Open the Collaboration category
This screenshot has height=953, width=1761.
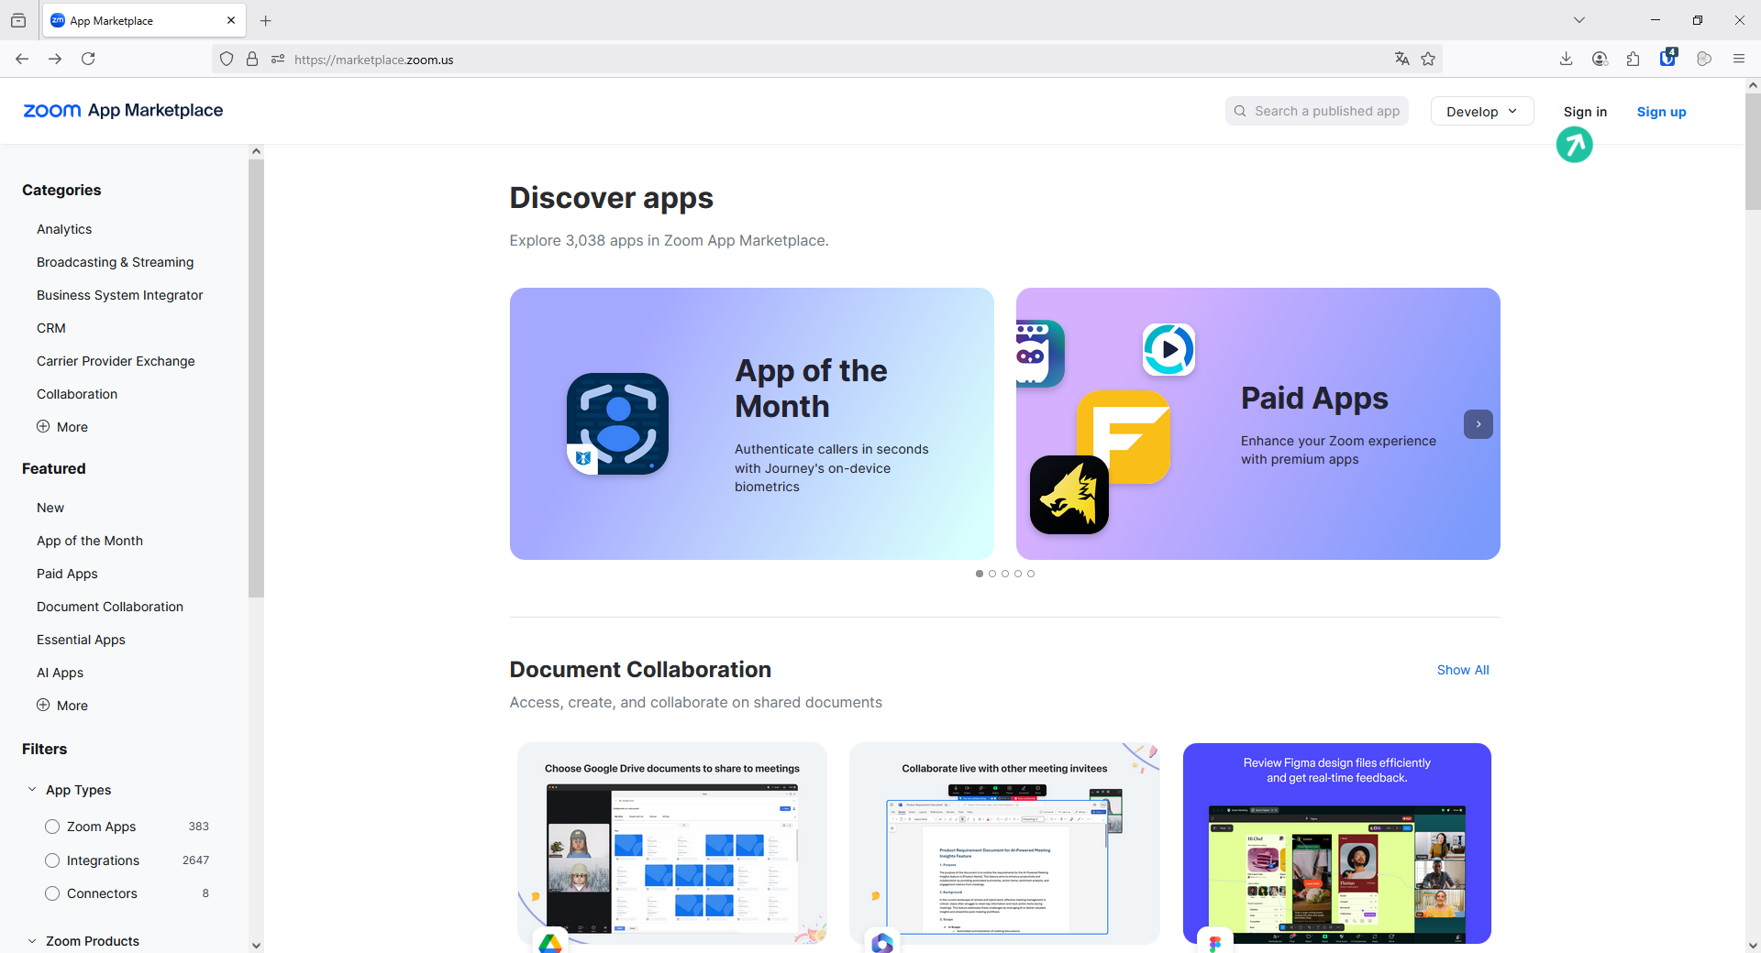[x=77, y=394]
